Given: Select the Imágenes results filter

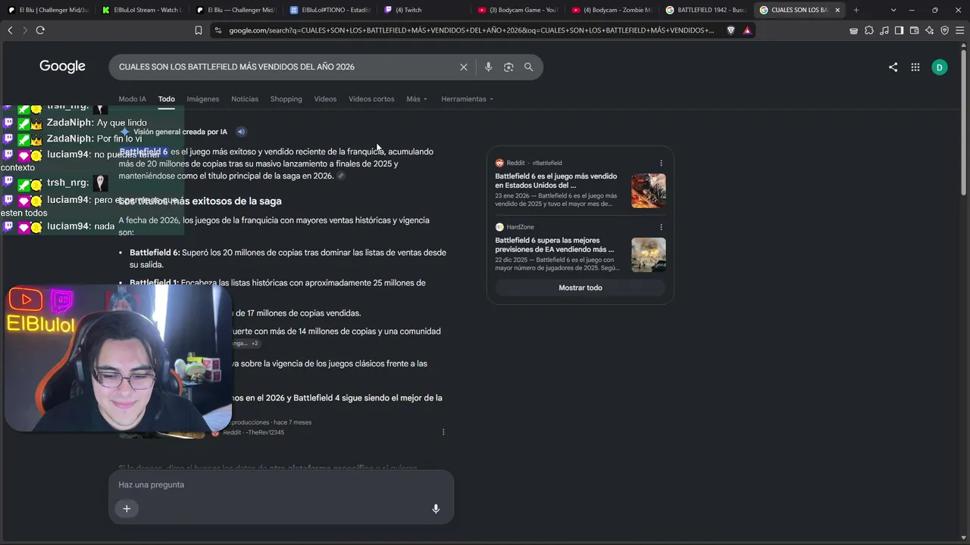Looking at the screenshot, I should 203,99.
